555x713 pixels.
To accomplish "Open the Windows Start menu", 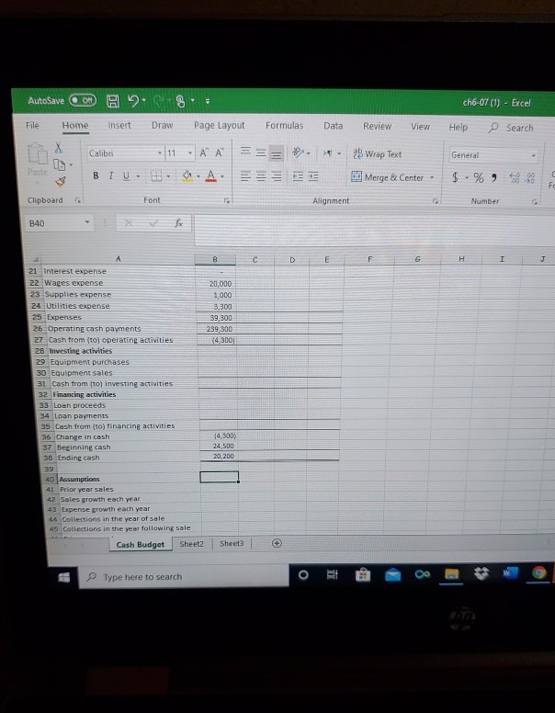I will click(x=64, y=577).
